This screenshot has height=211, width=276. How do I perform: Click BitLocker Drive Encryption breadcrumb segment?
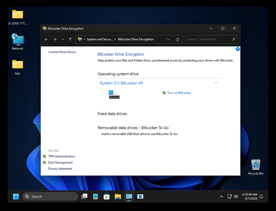click(136, 39)
